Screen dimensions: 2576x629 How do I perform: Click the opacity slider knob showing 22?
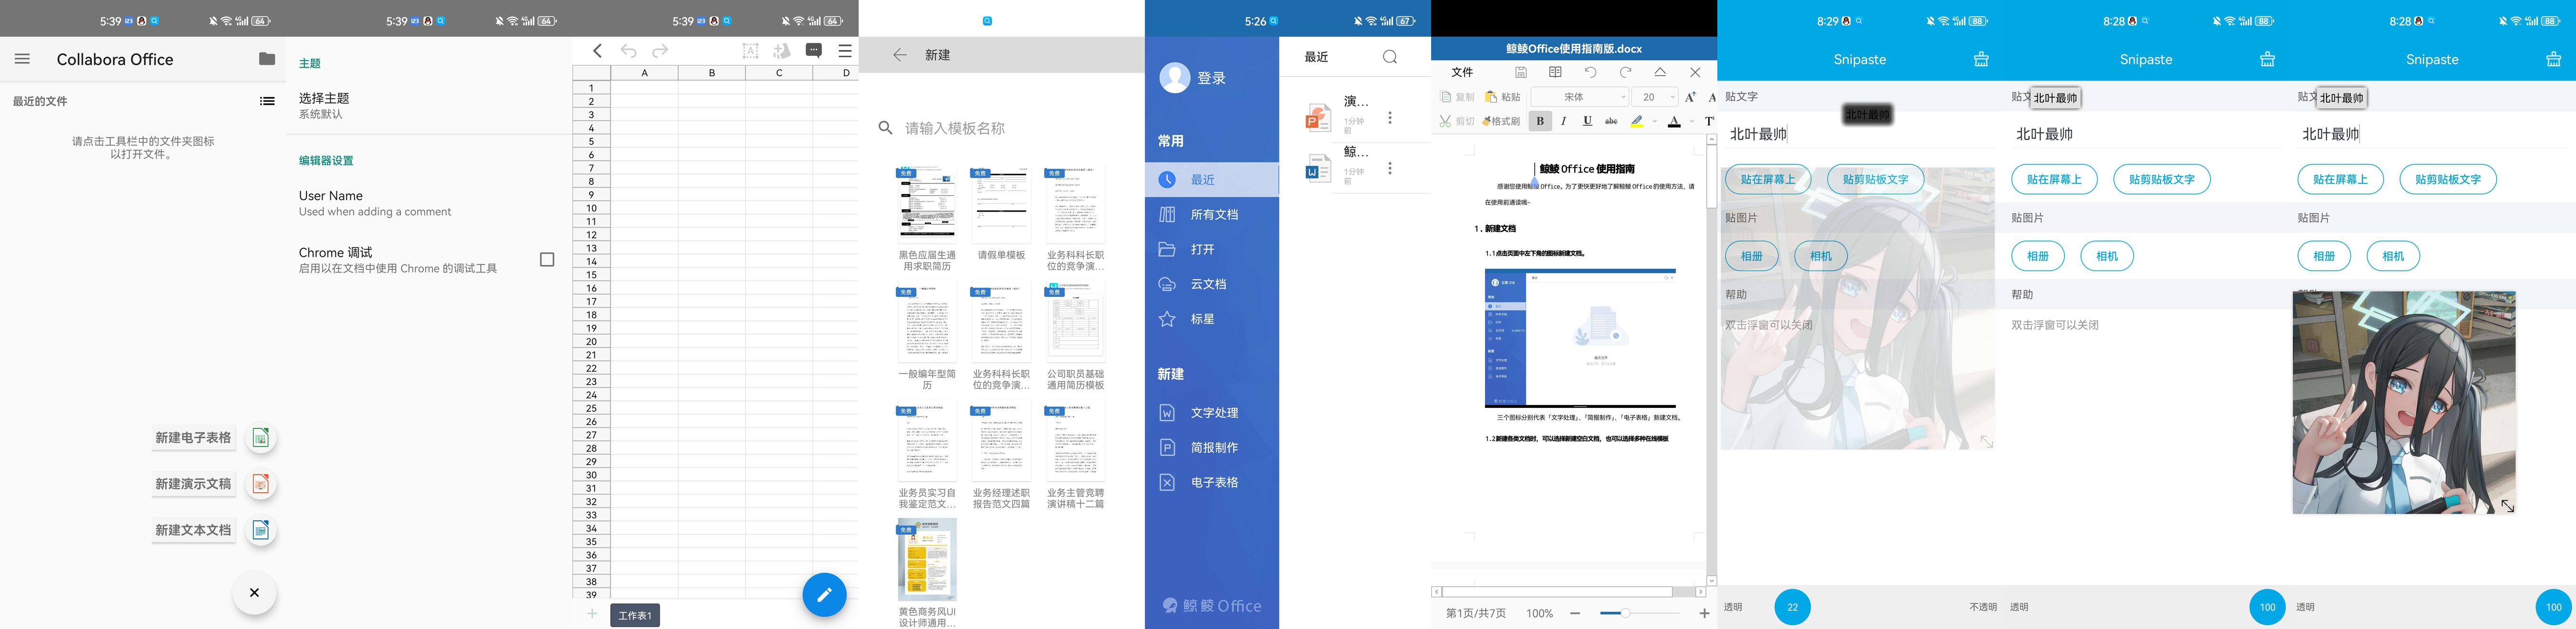pyautogui.click(x=1792, y=607)
